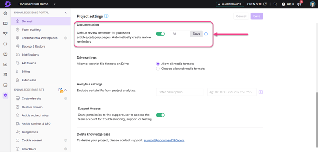Open the Drive icon in left rail
This screenshot has height=152, width=318.
coord(5,85)
